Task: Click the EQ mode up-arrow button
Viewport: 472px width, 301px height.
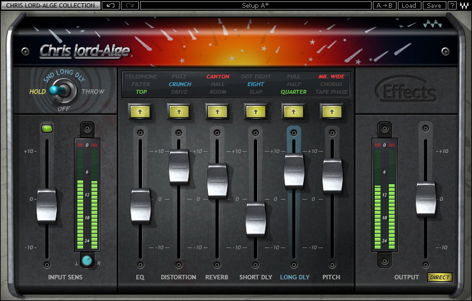Action: coord(140,112)
